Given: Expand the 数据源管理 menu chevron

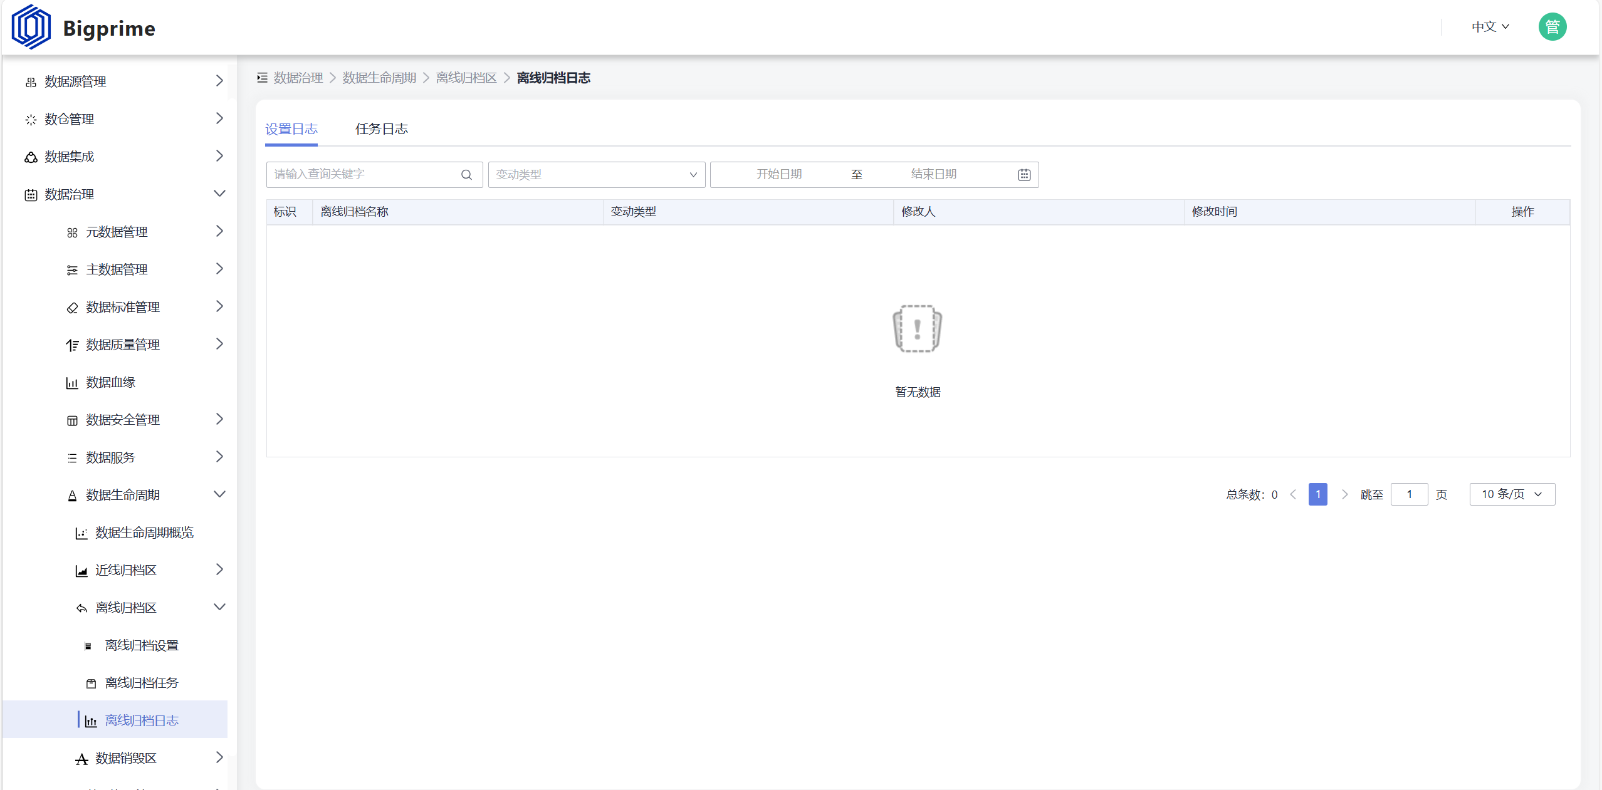Looking at the screenshot, I should coord(219,81).
